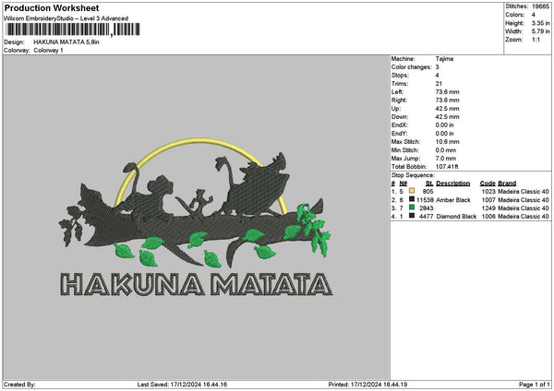Click the Max Stitch value "10.6 mm"
Screen dimensions: 554x391
[447, 142]
